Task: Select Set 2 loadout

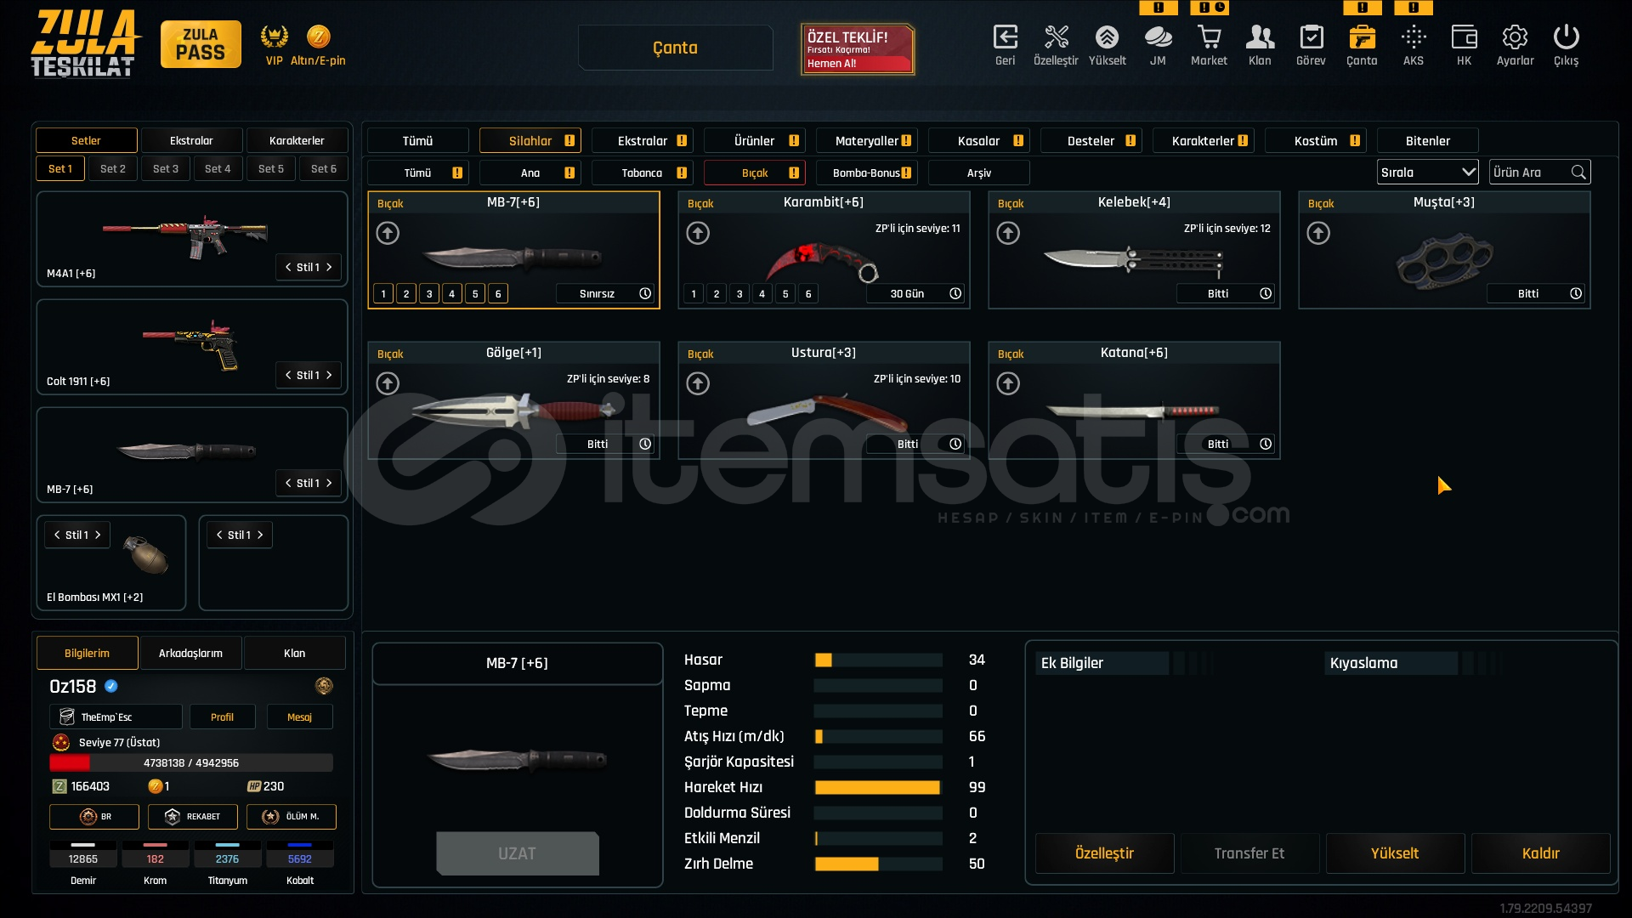Action: pos(112,168)
